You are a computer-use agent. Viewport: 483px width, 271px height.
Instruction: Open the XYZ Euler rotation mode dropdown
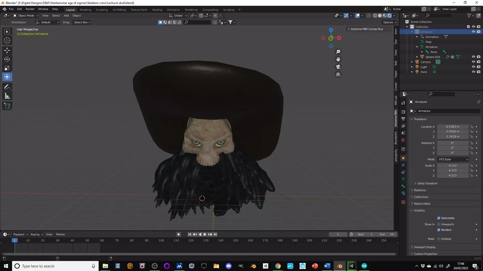click(453, 159)
